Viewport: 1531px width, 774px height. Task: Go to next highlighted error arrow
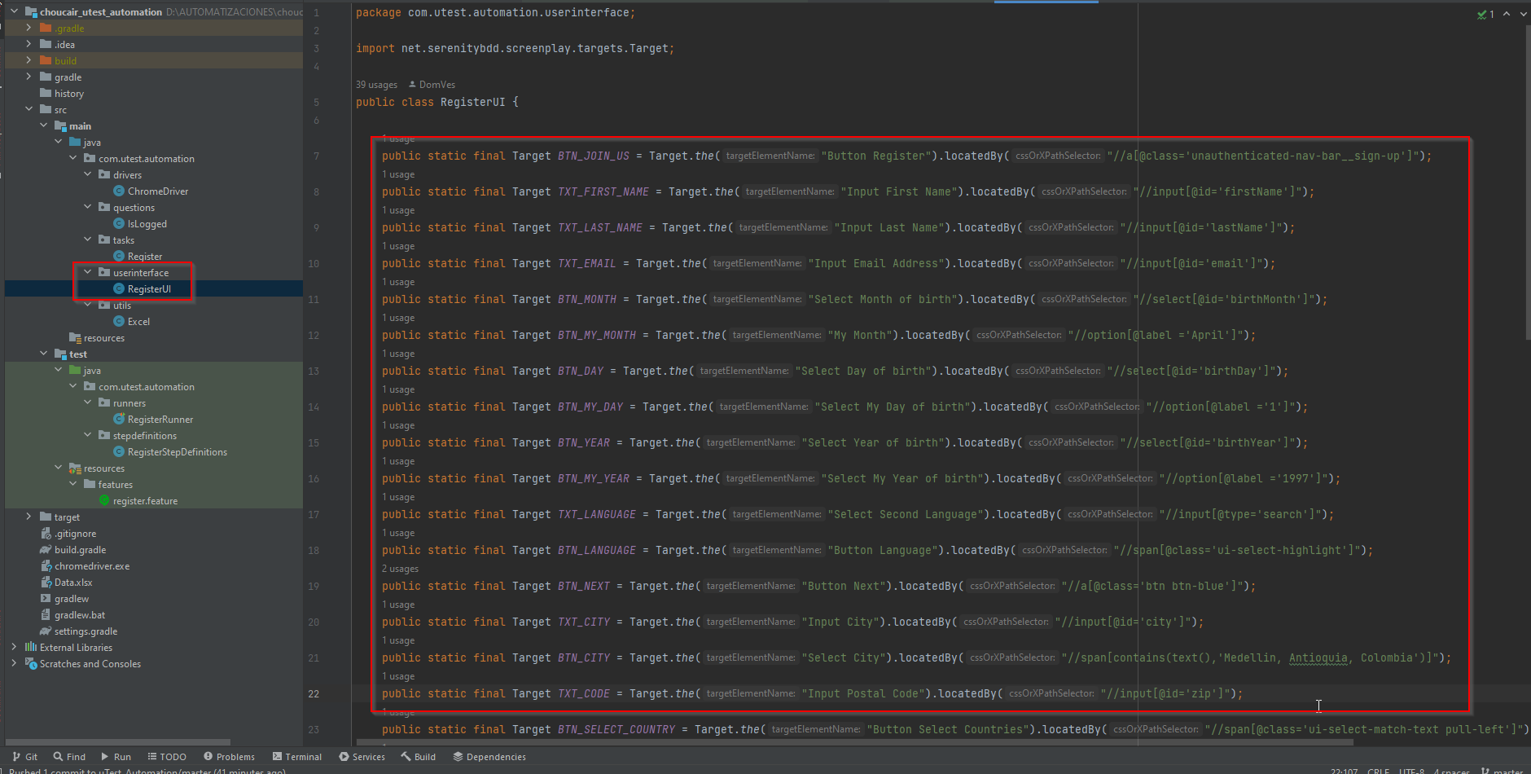click(x=1523, y=14)
